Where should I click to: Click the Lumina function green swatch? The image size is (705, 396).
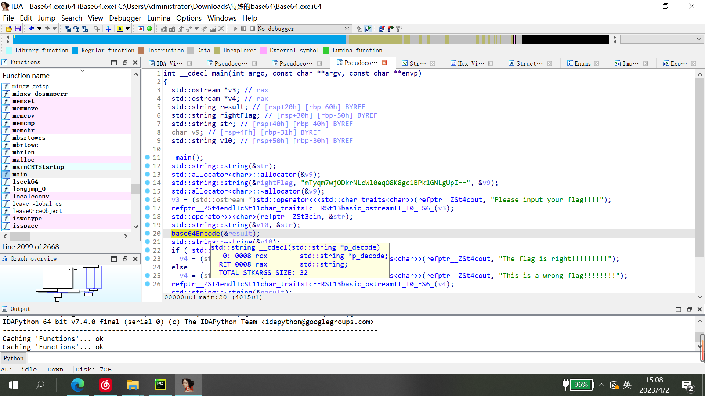click(326, 51)
